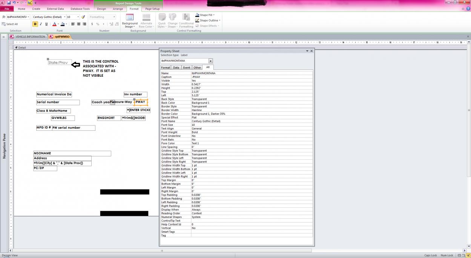The image size is (471, 258).
Task: Toggle Bold formatting button
Action: coord(35,24)
